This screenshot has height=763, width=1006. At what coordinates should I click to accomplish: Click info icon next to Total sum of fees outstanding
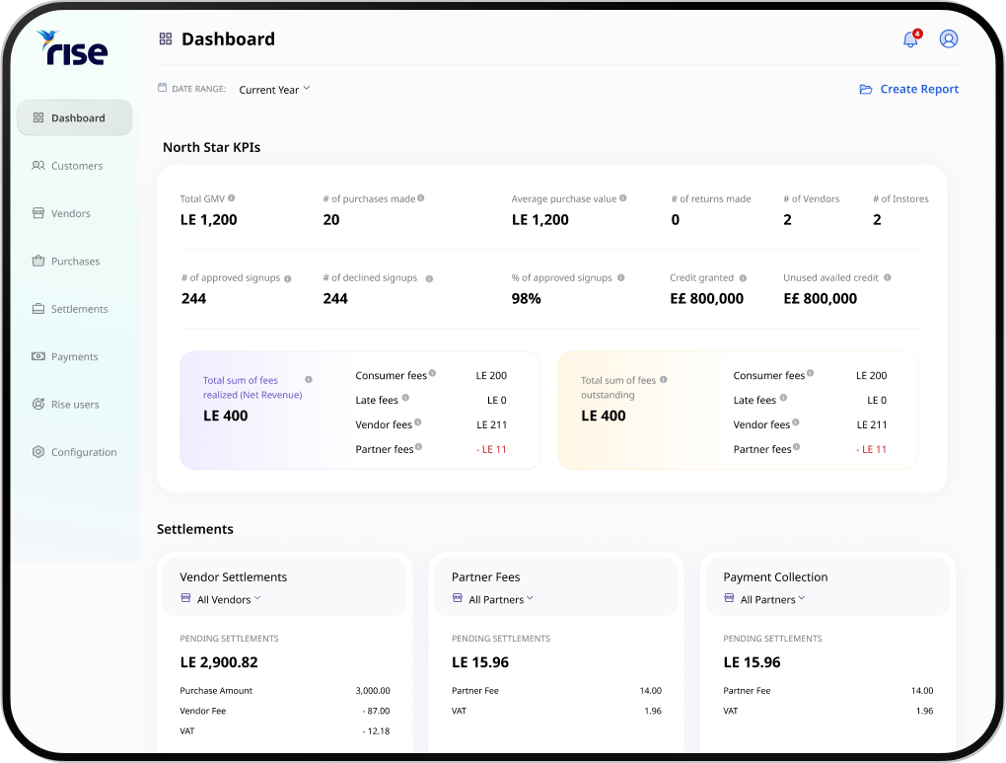tap(664, 380)
